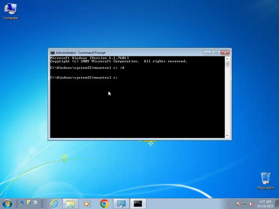Click the Command Prompt scrollbar down arrow
This screenshot has width=279, height=209.
[227, 136]
